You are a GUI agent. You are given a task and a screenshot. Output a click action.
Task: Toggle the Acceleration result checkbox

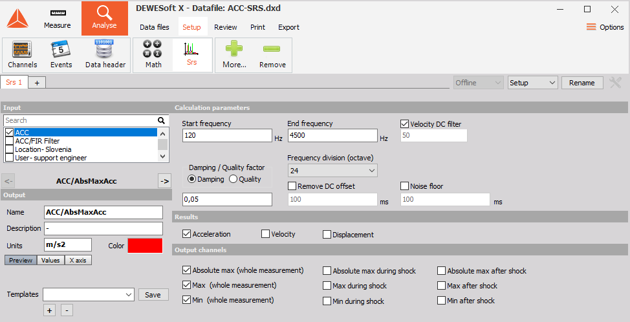point(186,233)
